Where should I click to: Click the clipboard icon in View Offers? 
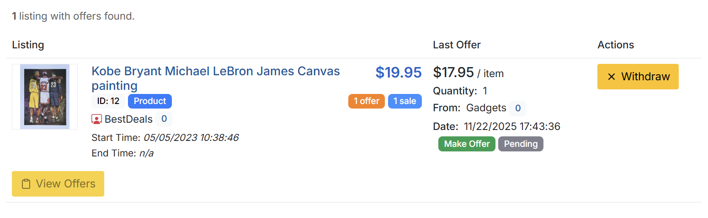tap(27, 184)
